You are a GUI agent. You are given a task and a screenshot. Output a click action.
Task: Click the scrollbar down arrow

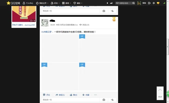coord(168,102)
